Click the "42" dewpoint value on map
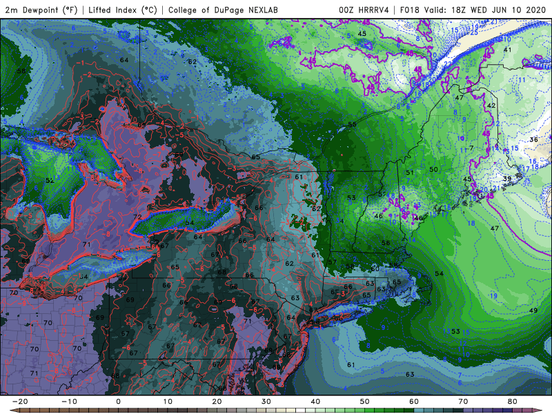 [491, 106]
